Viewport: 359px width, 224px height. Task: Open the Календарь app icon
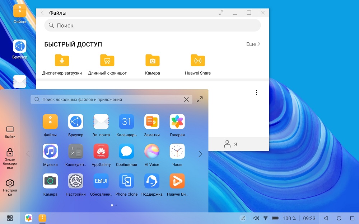[x=126, y=121]
